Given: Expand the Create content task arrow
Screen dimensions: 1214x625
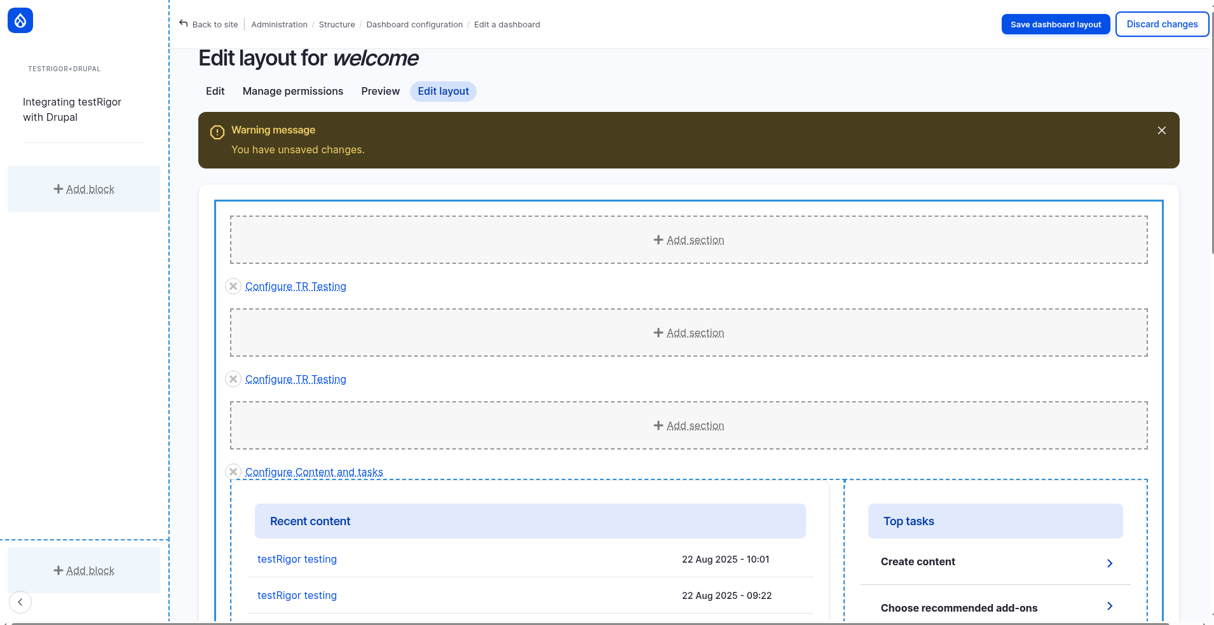Looking at the screenshot, I should pyautogui.click(x=1109, y=563).
